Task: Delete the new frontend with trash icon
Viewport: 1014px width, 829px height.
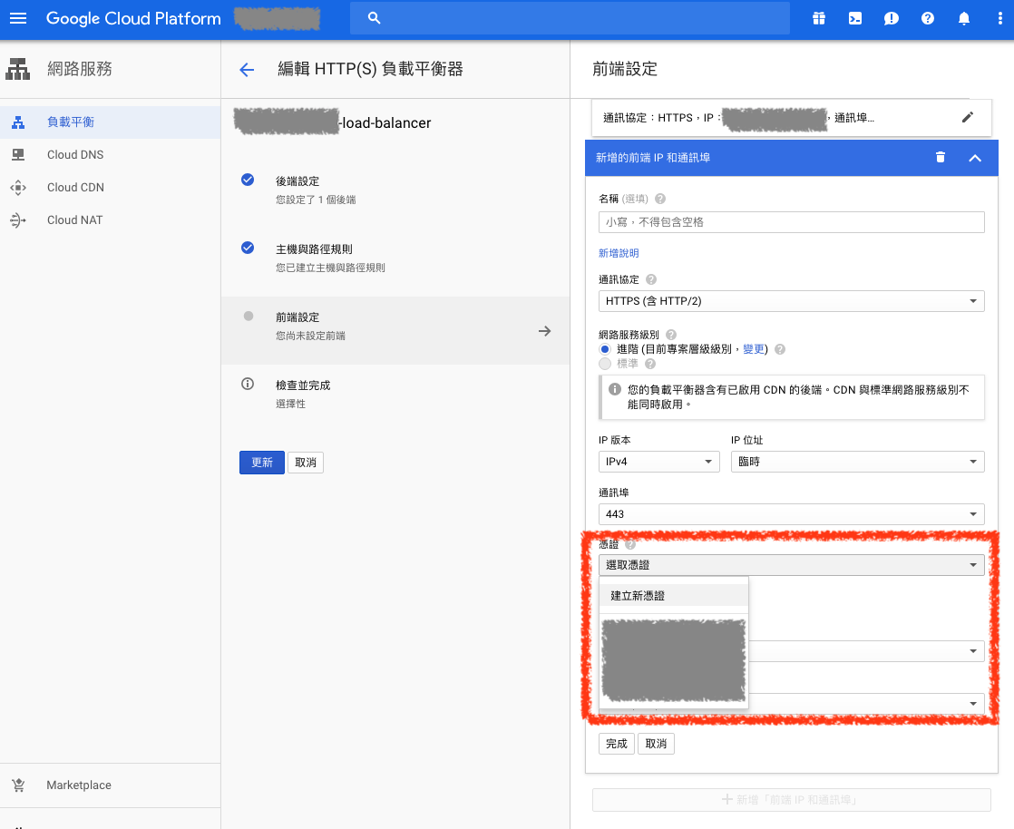Action: 941,158
